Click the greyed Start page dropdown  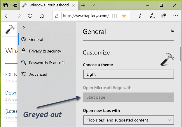(x=129, y=97)
